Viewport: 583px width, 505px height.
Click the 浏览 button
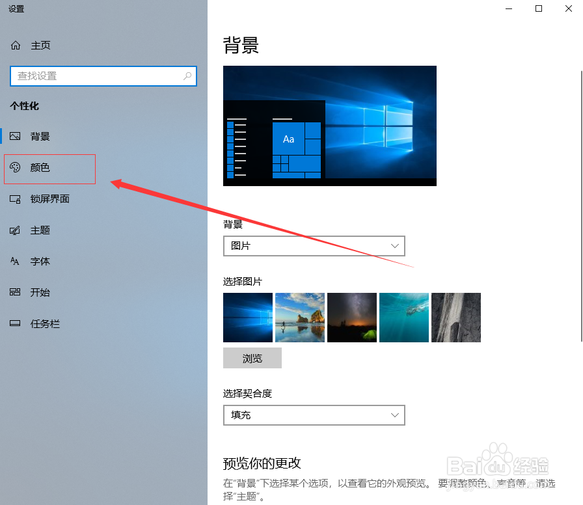coord(252,358)
